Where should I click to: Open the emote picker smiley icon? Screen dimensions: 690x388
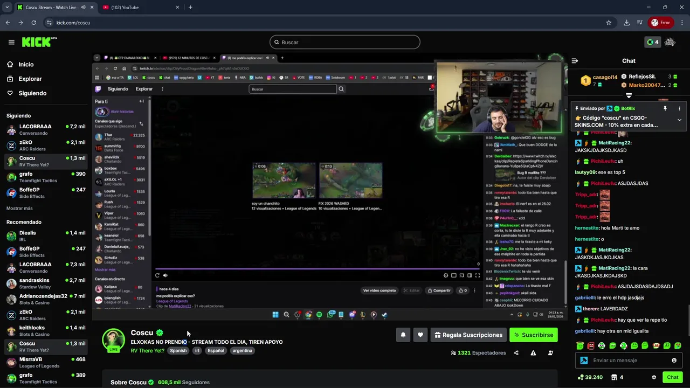coord(674,361)
